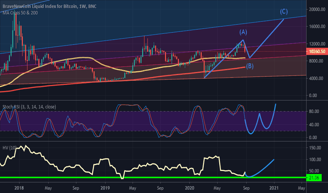Click the 2020 time axis label
This screenshot has width=328, height=193.
pyautogui.click(x=190, y=188)
